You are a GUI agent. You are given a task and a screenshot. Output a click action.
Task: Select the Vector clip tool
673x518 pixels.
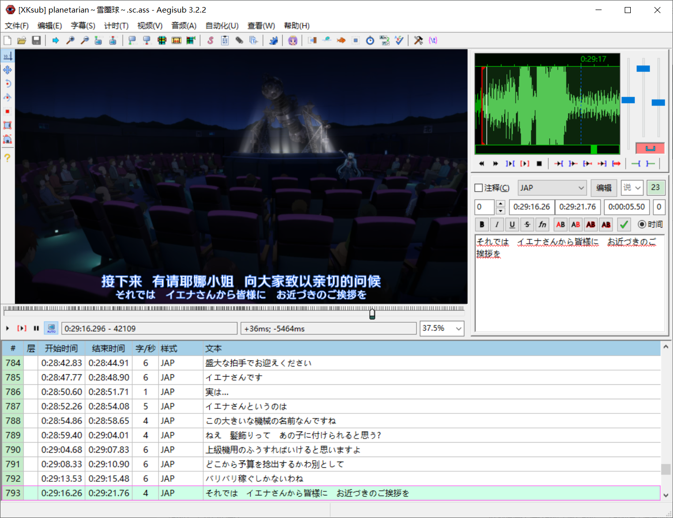pos(8,139)
